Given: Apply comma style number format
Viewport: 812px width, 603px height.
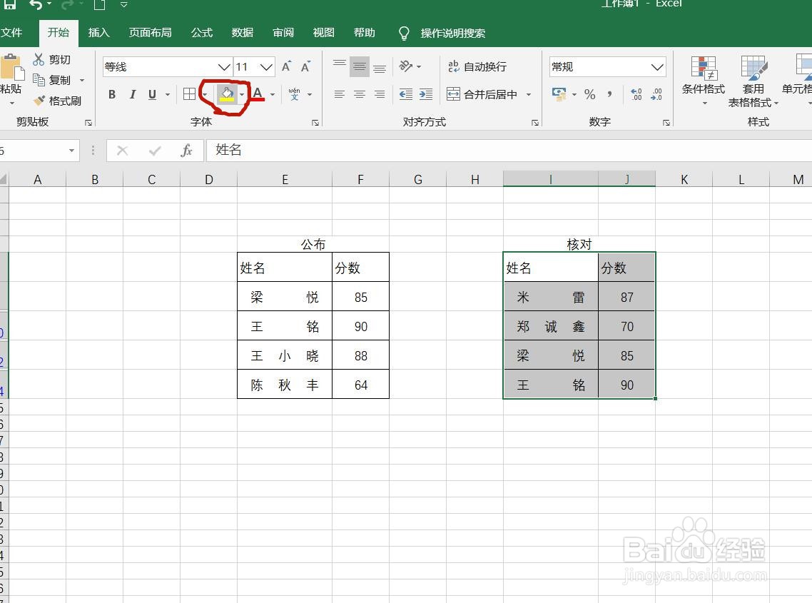Looking at the screenshot, I should tap(609, 93).
